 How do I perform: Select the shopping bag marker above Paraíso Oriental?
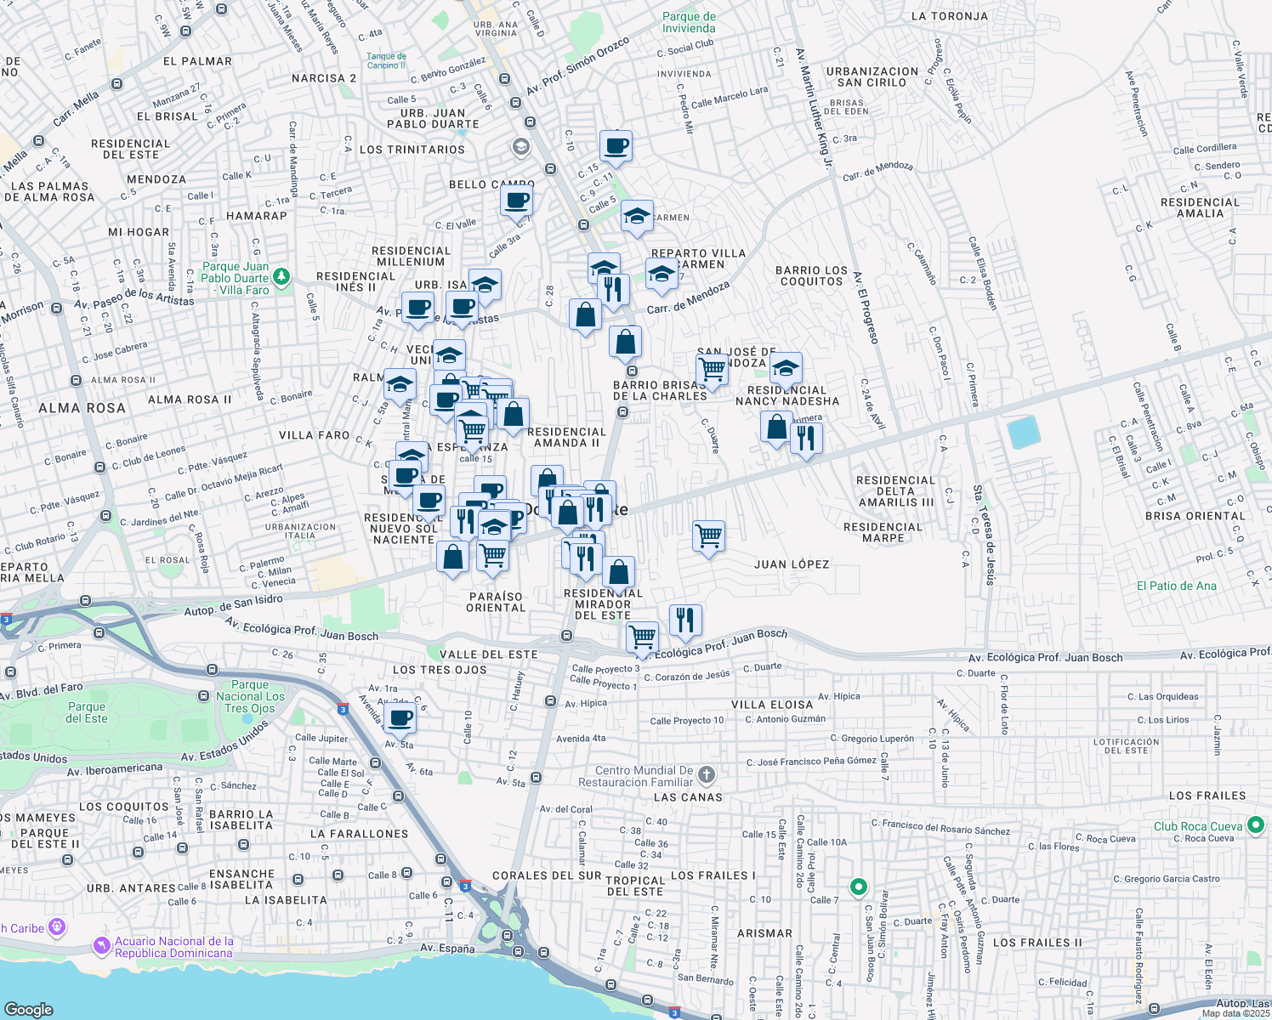(x=453, y=558)
